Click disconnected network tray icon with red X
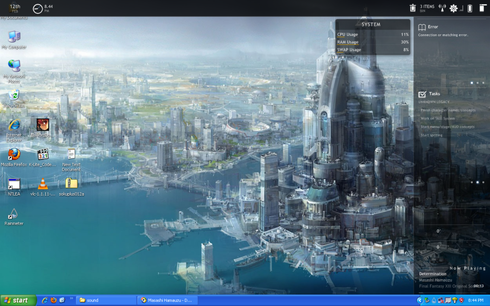 [x=441, y=300]
